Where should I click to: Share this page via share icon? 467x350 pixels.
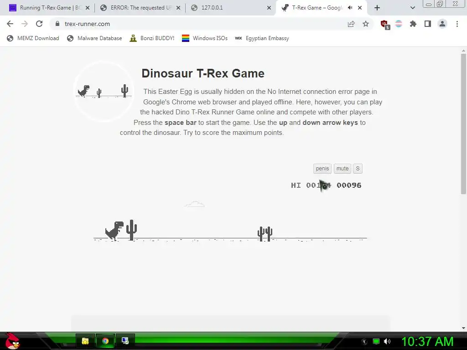tap(351, 24)
